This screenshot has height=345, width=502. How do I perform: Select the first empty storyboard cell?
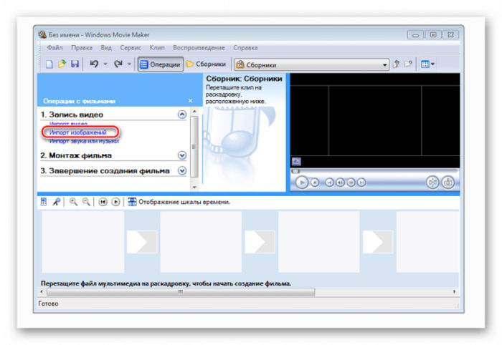point(83,242)
